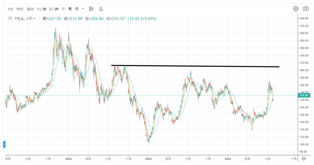The width and height of the screenshot is (314, 165).
Task: Select the active 天 daily interval
Action: coord(63,9)
